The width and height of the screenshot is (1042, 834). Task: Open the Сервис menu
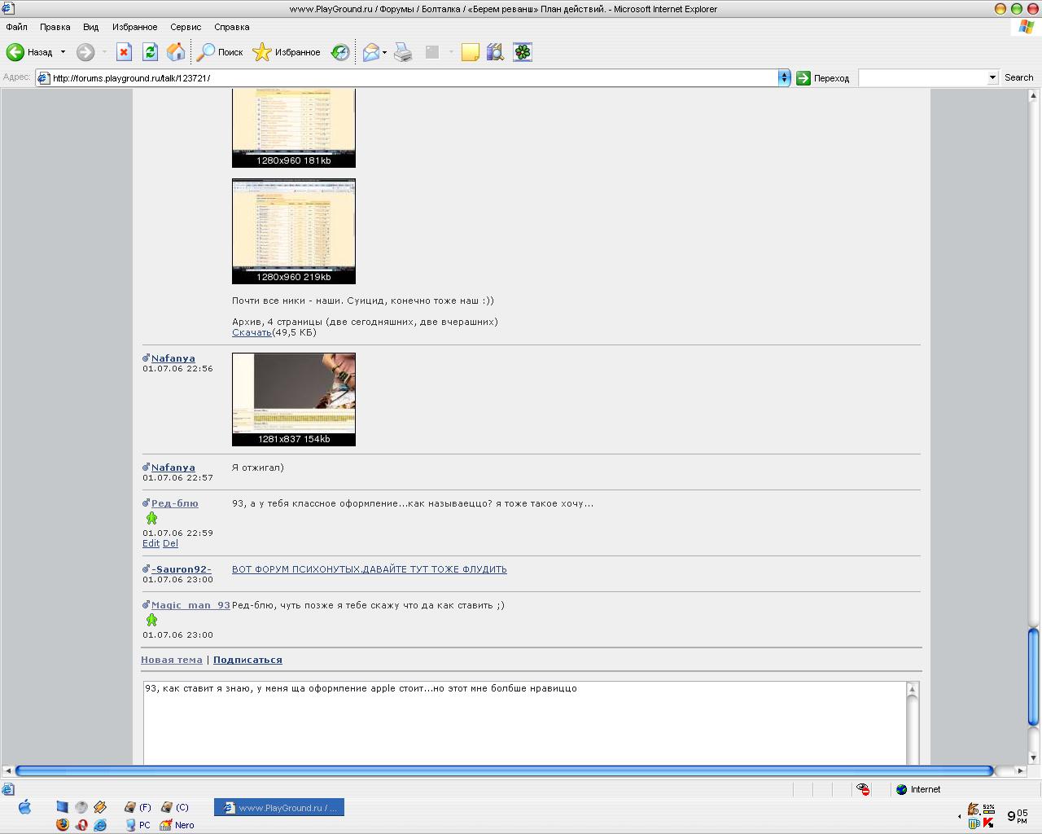pyautogui.click(x=186, y=27)
